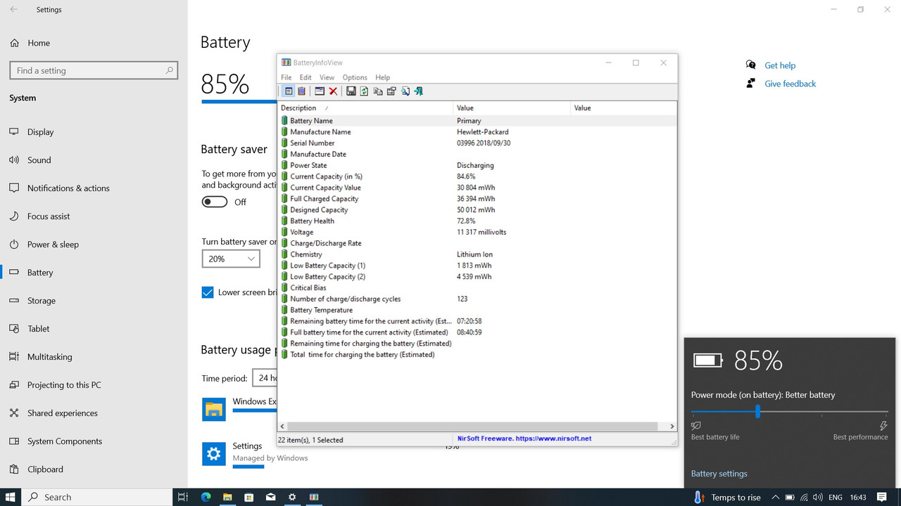Open the battery saver threshold dropdown showing 20%
Viewport: 901px width, 506px height.
tap(231, 259)
